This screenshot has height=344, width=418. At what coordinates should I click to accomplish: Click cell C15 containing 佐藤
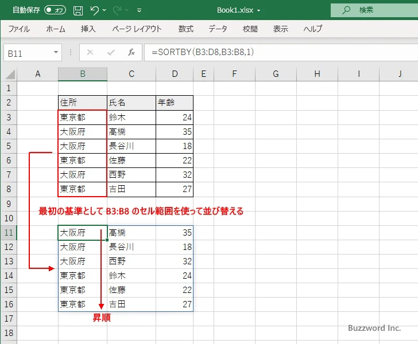pos(131,290)
